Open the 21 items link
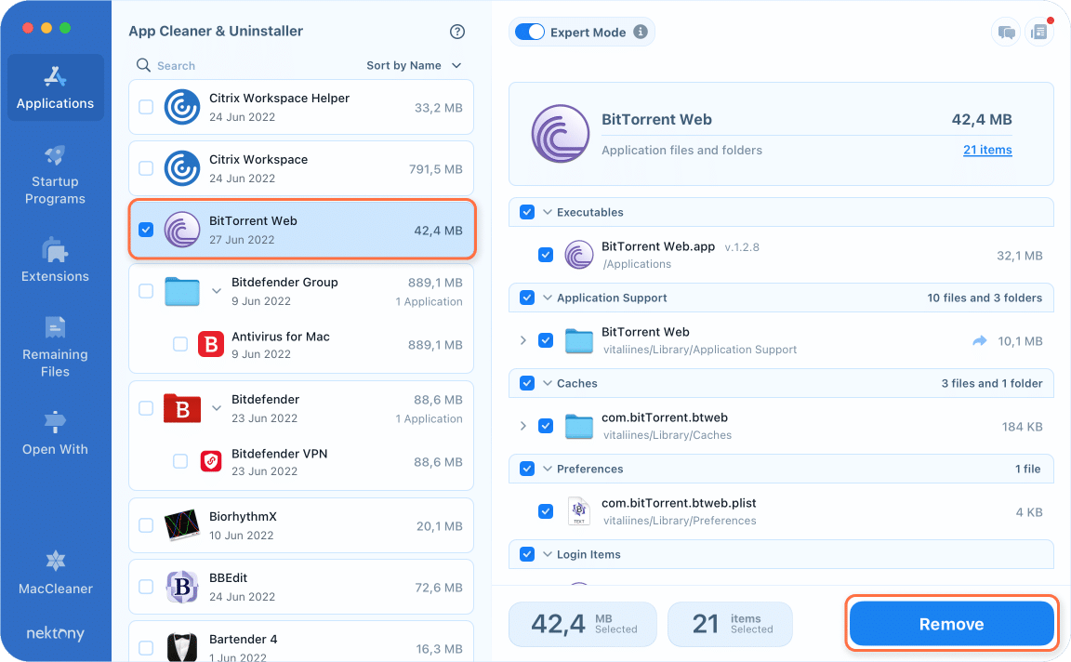The height and width of the screenshot is (662, 1071). click(x=987, y=150)
